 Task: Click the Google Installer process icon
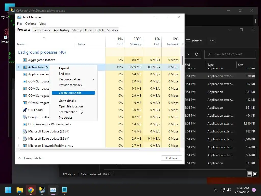[25, 117]
